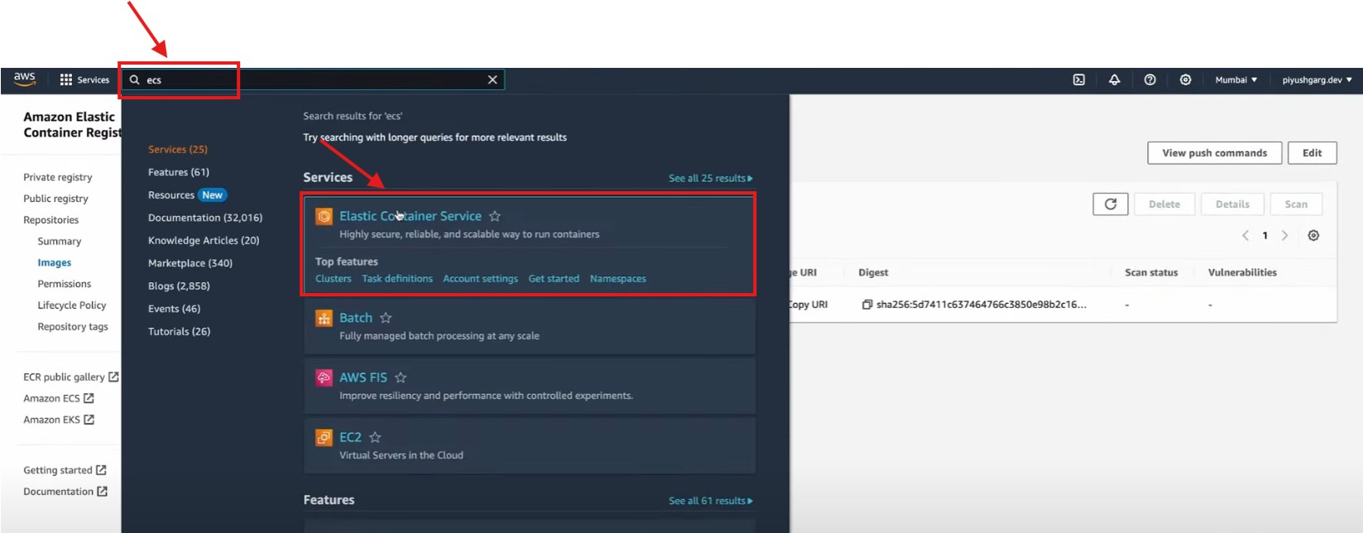Open Task definitions link under Top features
The image size is (1363, 533).
point(397,279)
